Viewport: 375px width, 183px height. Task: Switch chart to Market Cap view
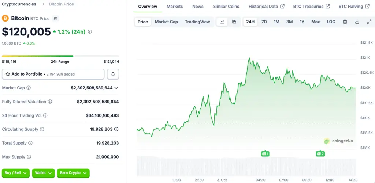166,22
